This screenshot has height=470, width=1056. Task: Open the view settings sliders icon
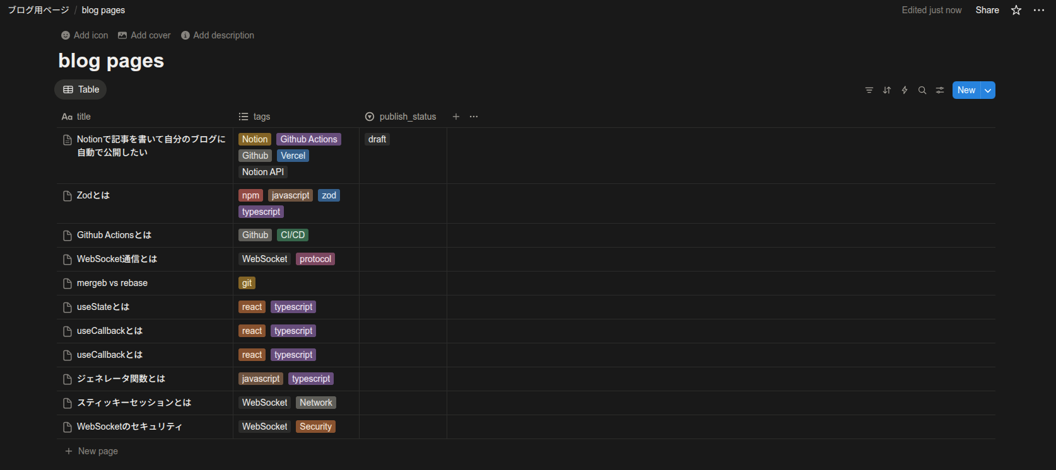point(939,90)
